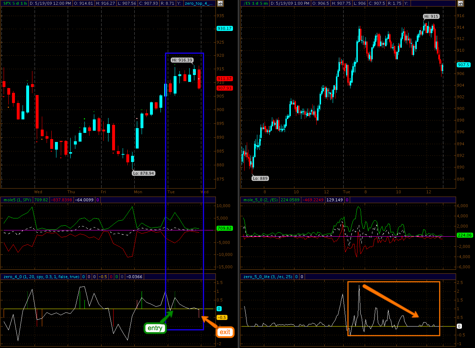Screen dimensions: 475x348
Task: Open the 'SPX 5 d 1 h' symbol selector
Action: pyautogui.click(x=15, y=3)
